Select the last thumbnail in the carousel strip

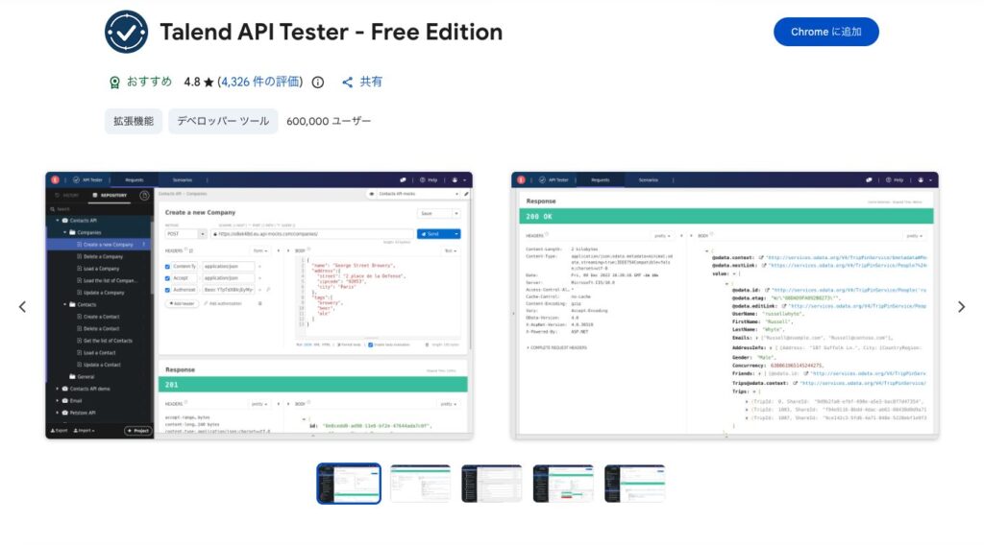[634, 484]
